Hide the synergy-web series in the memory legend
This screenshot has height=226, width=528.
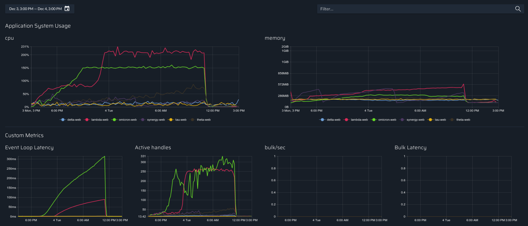click(415, 120)
